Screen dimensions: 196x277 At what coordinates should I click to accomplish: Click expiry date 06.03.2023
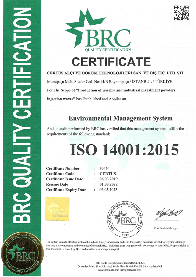pos(108,190)
